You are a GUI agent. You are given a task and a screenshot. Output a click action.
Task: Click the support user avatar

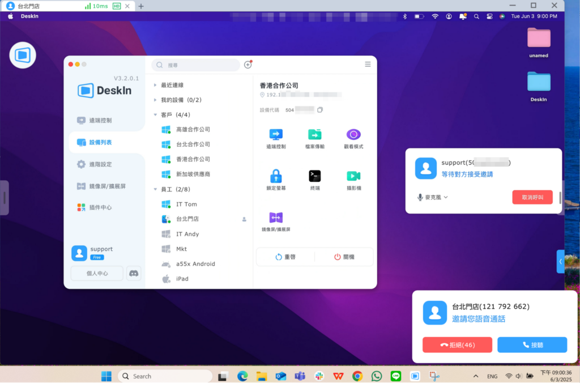pos(79,253)
